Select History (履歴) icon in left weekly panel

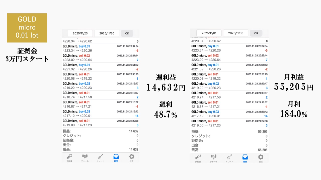tap(116, 158)
